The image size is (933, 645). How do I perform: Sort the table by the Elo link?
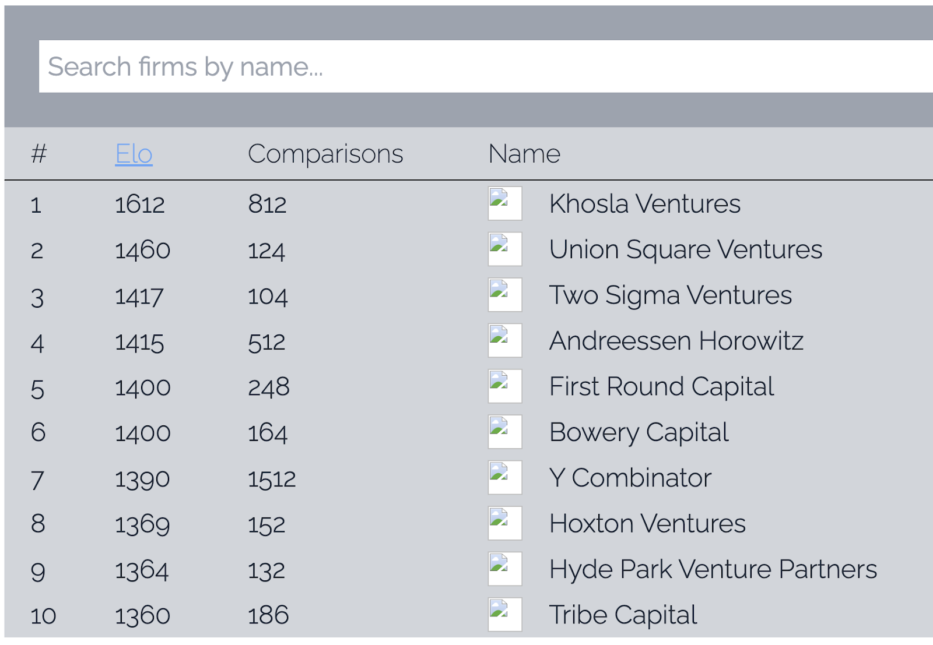(x=134, y=154)
